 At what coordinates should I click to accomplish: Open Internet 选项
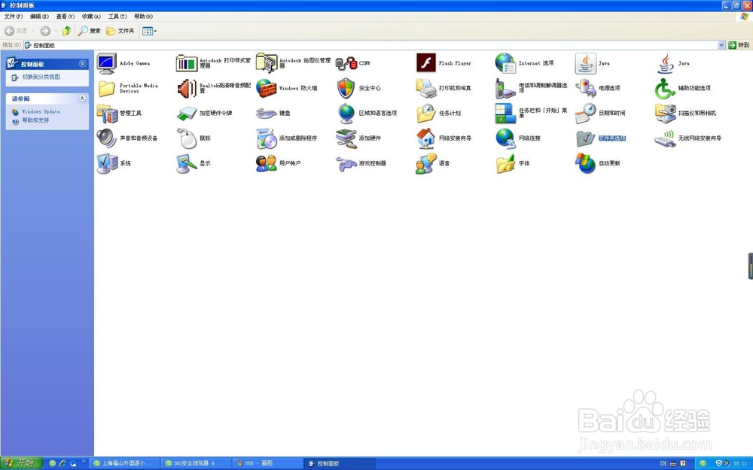pyautogui.click(x=524, y=63)
